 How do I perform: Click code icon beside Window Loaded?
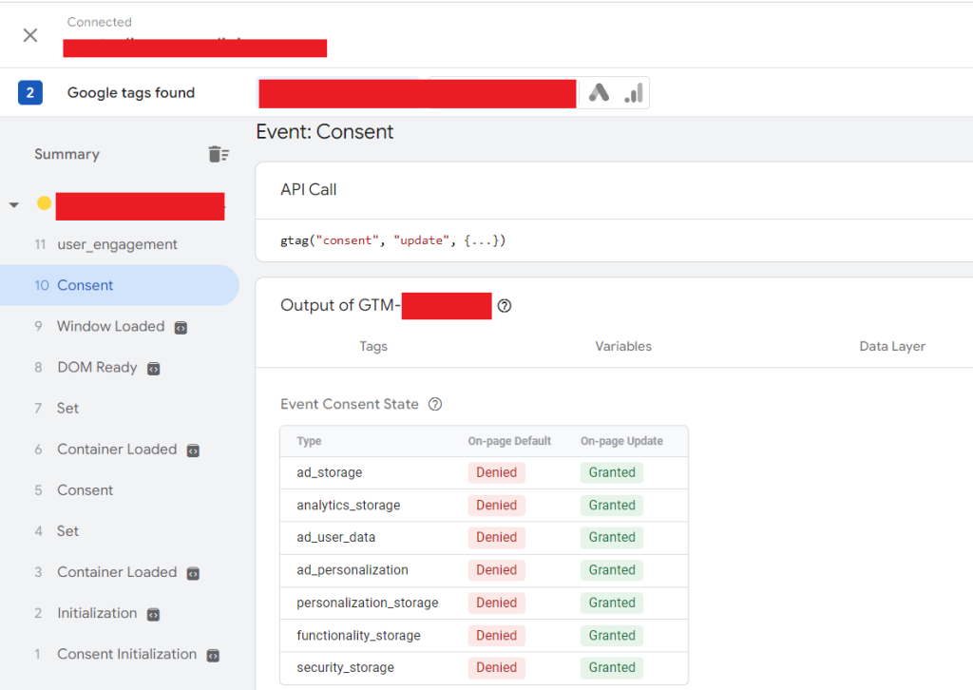[x=181, y=327]
